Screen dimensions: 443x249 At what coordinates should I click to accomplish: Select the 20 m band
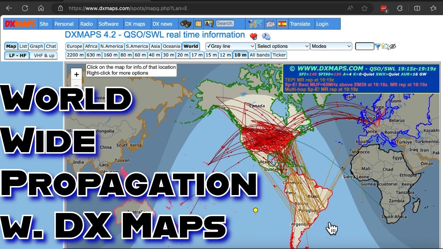coord(182,55)
